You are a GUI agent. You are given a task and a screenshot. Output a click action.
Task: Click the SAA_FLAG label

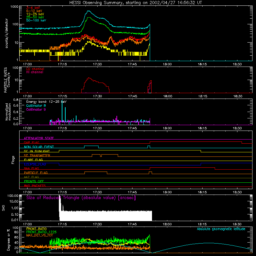pos(31,168)
